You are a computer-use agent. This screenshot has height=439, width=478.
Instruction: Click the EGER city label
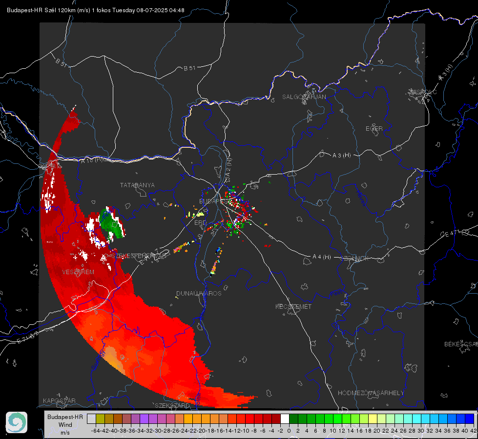pos(374,129)
